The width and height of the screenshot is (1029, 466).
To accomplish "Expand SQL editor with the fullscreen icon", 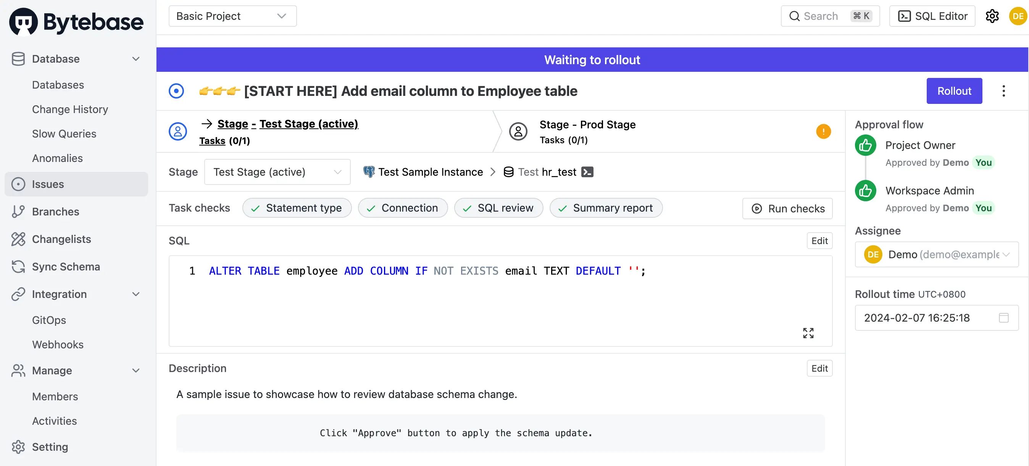I will coord(808,333).
